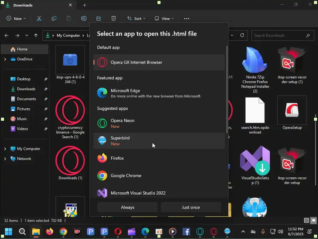Open a new File Explorer tab with the plus button
The width and height of the screenshot is (318, 239).
point(84,5)
